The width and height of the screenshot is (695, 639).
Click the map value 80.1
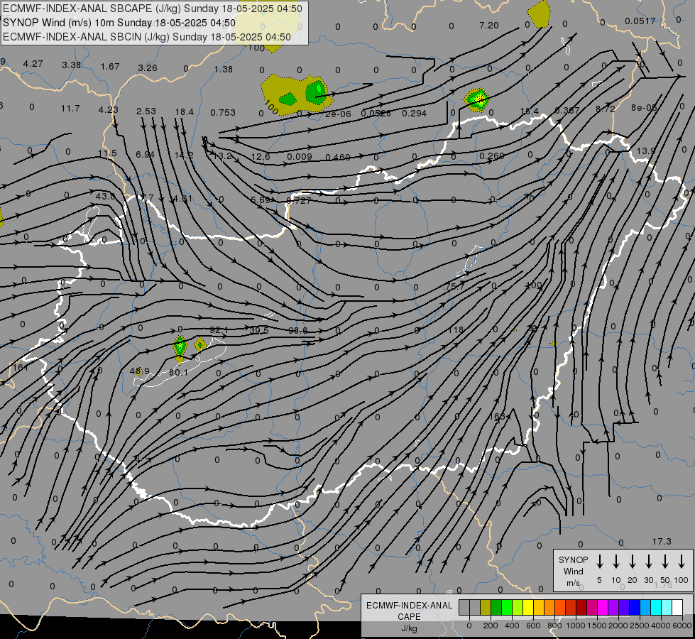[178, 373]
